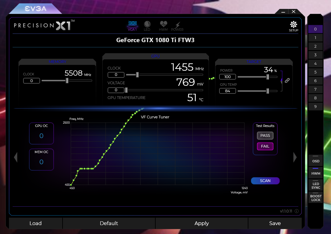
Task: Click the 5508 MHz memory clock readout
Action: point(78,73)
